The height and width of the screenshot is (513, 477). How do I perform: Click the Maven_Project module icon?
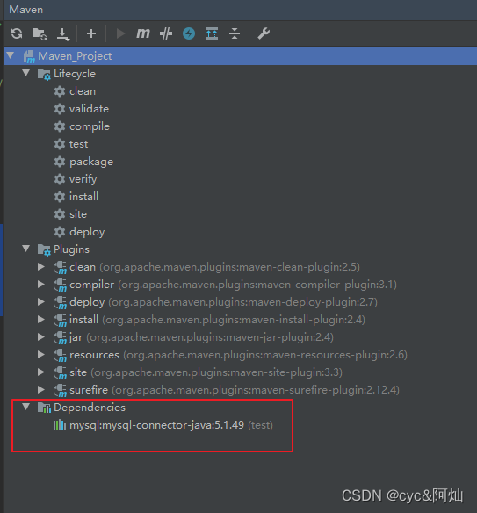tap(29, 56)
